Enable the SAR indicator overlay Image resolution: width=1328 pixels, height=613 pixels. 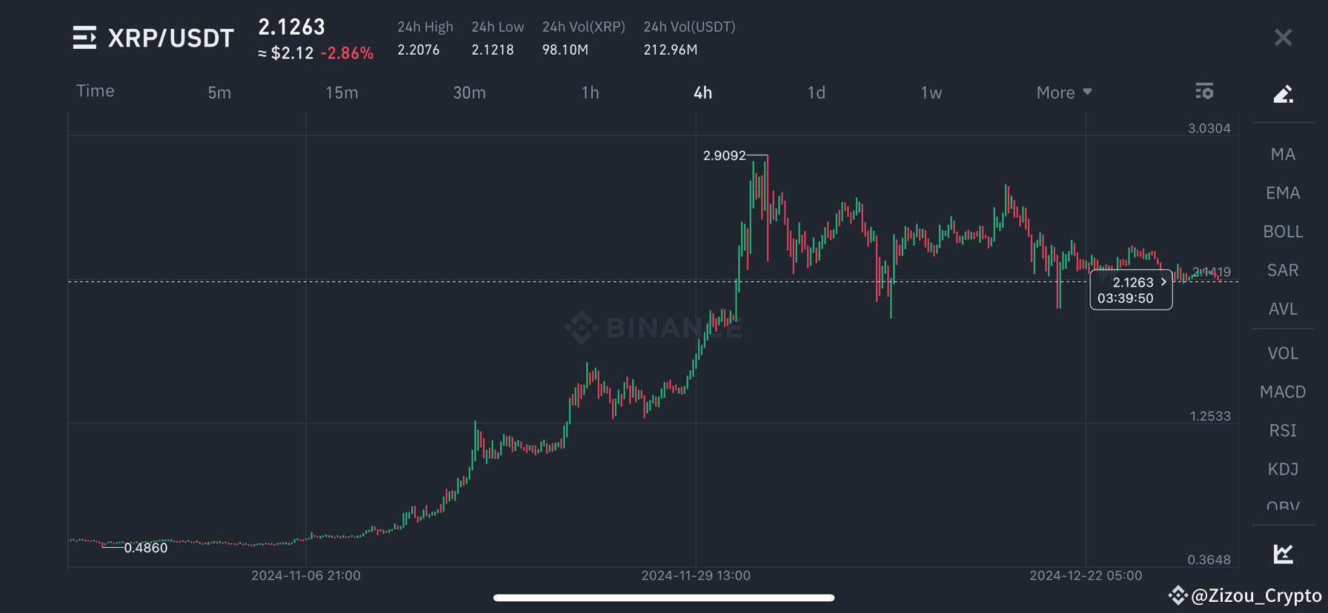[1282, 270]
